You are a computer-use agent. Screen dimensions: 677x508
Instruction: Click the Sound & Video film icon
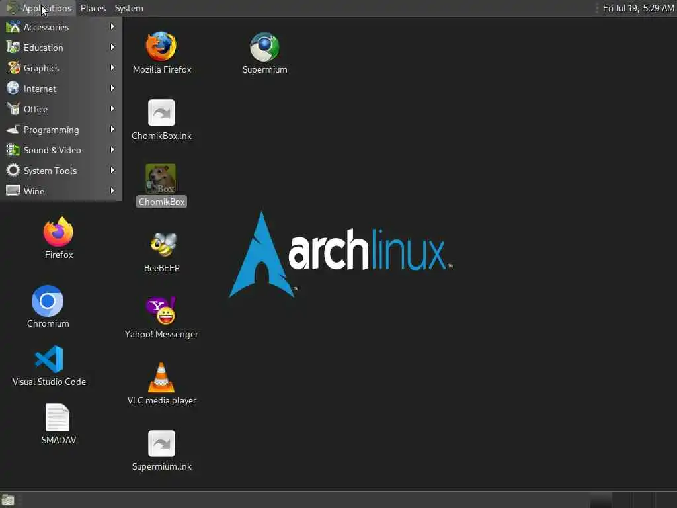click(x=13, y=150)
